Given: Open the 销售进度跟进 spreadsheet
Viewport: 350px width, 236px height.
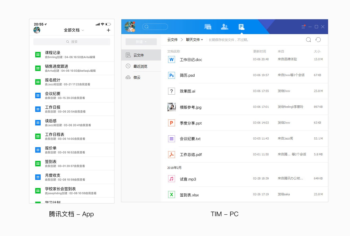Looking at the screenshot, I should click(57, 66).
